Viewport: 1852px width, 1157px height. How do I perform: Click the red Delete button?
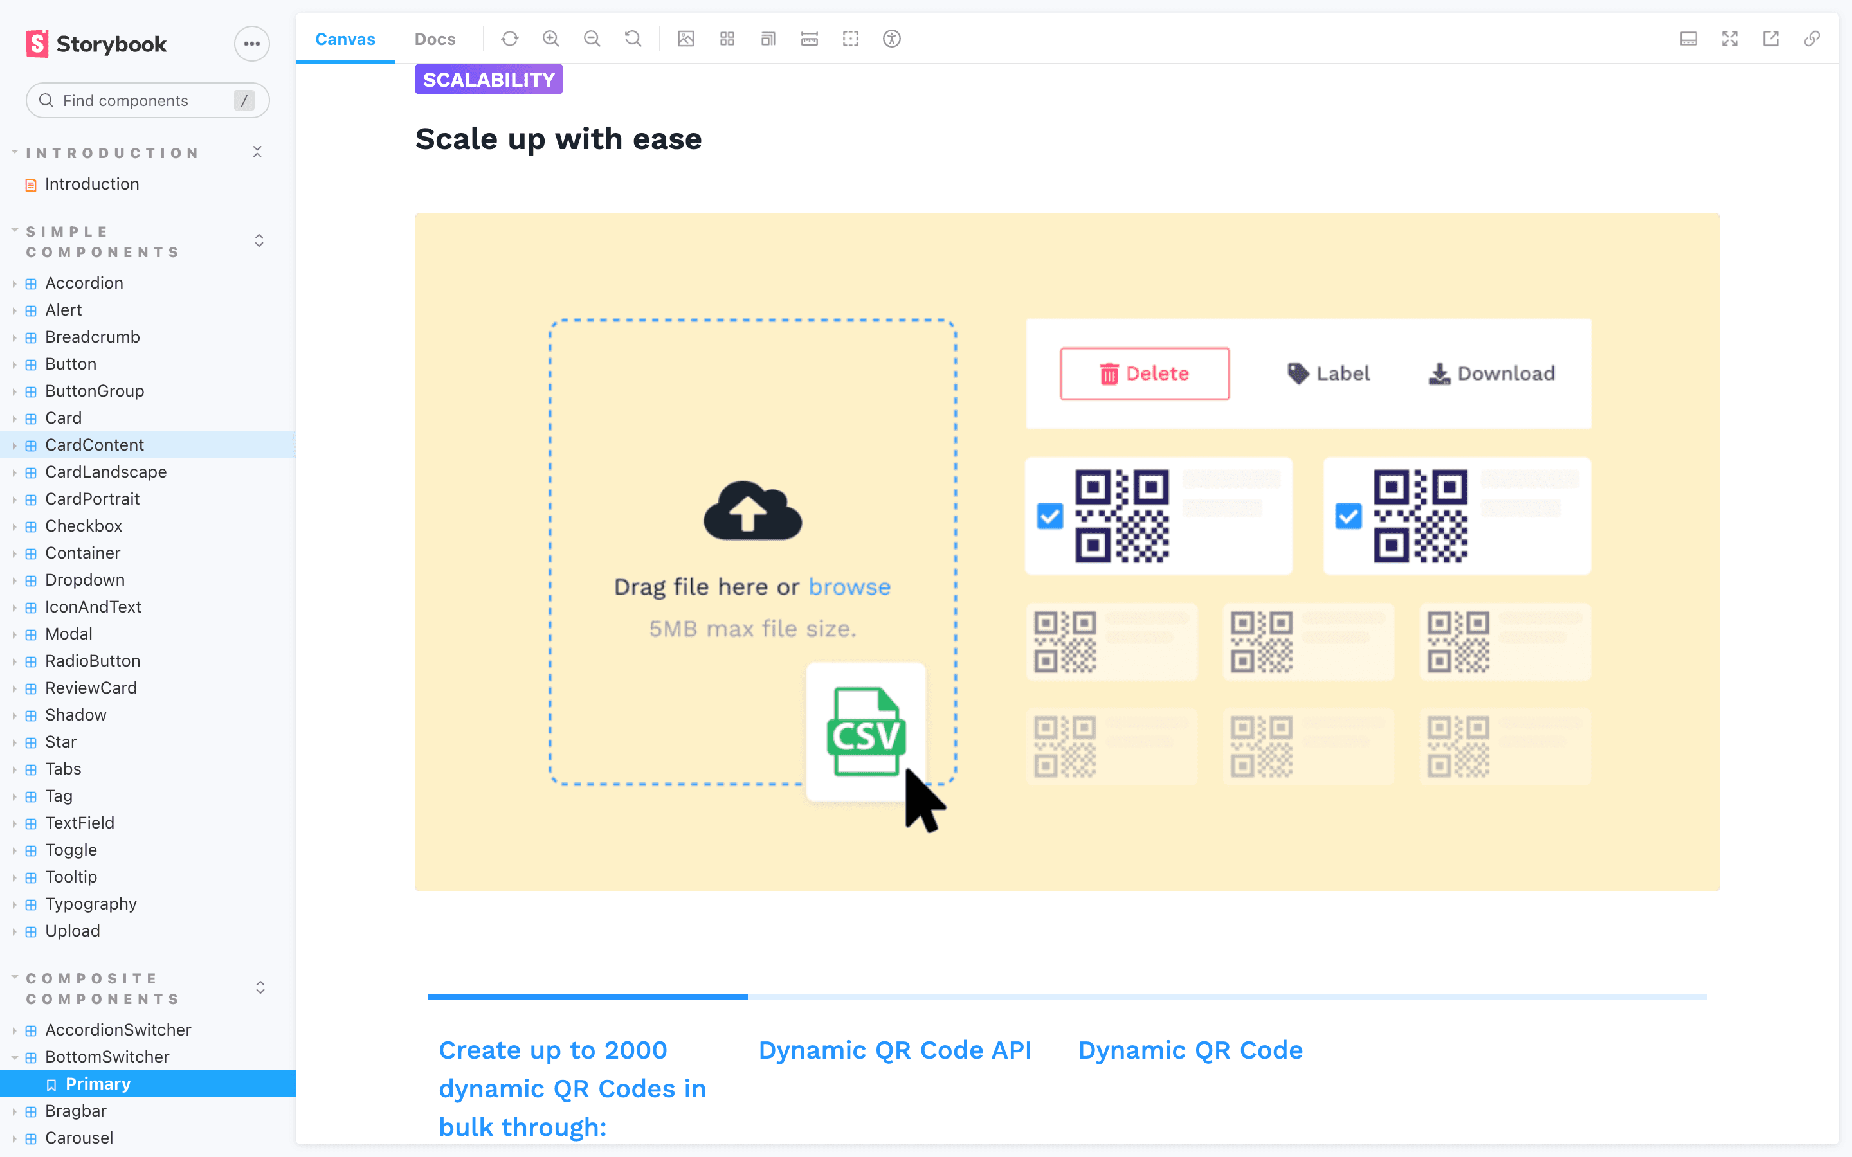click(x=1145, y=373)
